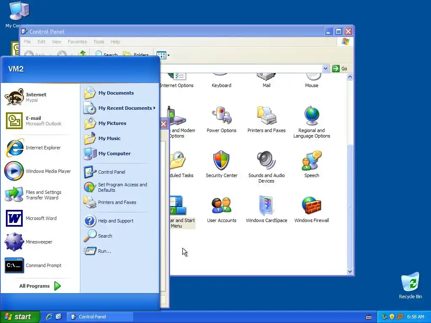The width and height of the screenshot is (431, 323).
Task: Expand All Programs list
Action: tap(40, 286)
